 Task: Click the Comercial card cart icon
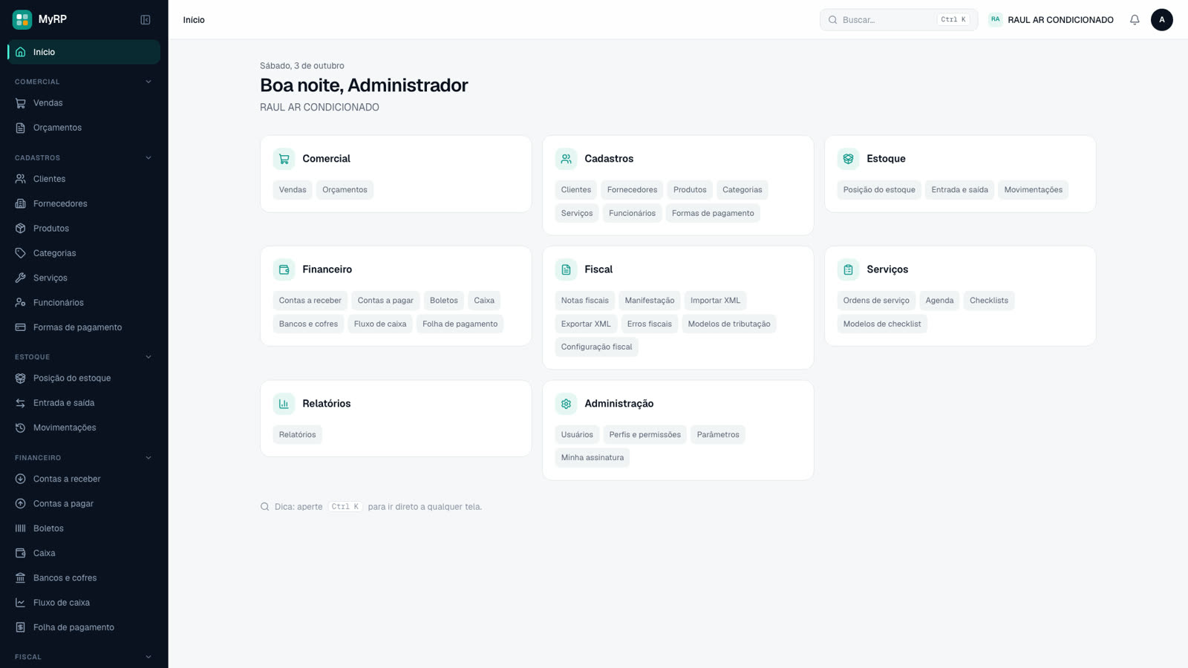pos(284,159)
